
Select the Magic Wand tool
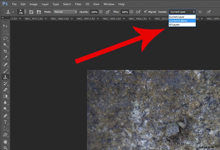tap(5, 45)
